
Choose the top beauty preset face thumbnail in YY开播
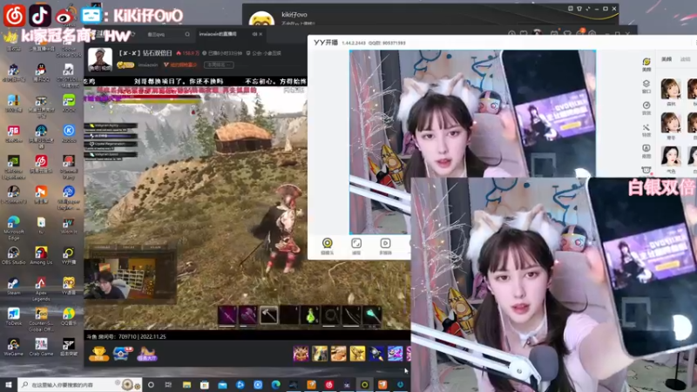tap(670, 89)
